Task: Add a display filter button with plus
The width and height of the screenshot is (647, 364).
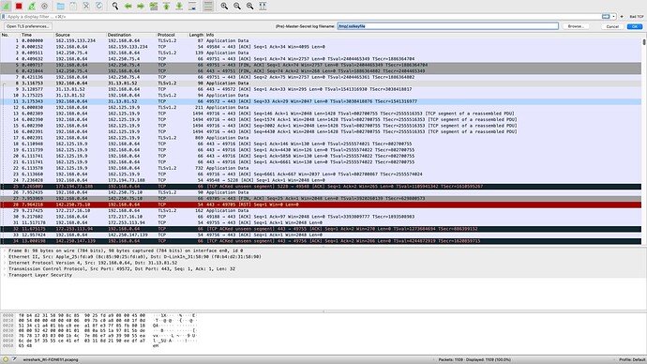Action: coord(622,17)
